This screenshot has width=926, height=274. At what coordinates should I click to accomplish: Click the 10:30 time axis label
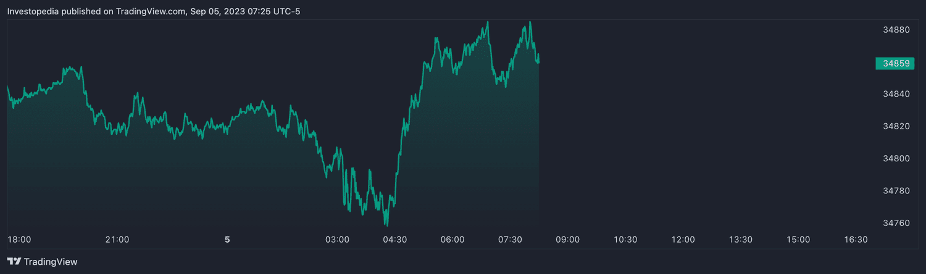pos(625,239)
